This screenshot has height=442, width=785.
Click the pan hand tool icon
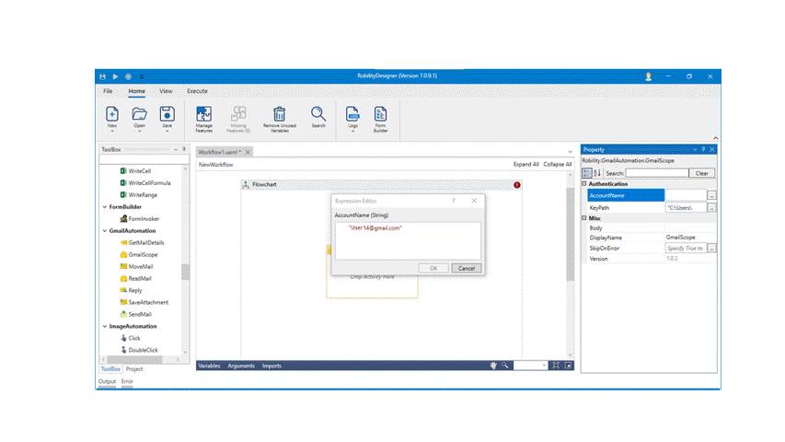[x=494, y=366]
